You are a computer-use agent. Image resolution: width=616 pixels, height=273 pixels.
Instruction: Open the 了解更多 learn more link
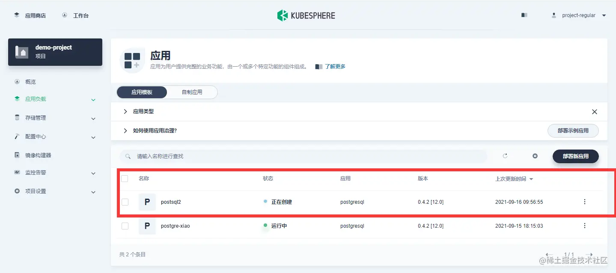(x=335, y=67)
